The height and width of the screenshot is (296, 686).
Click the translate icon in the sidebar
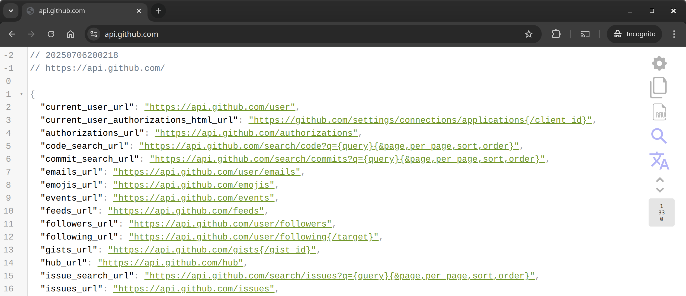[x=659, y=161]
